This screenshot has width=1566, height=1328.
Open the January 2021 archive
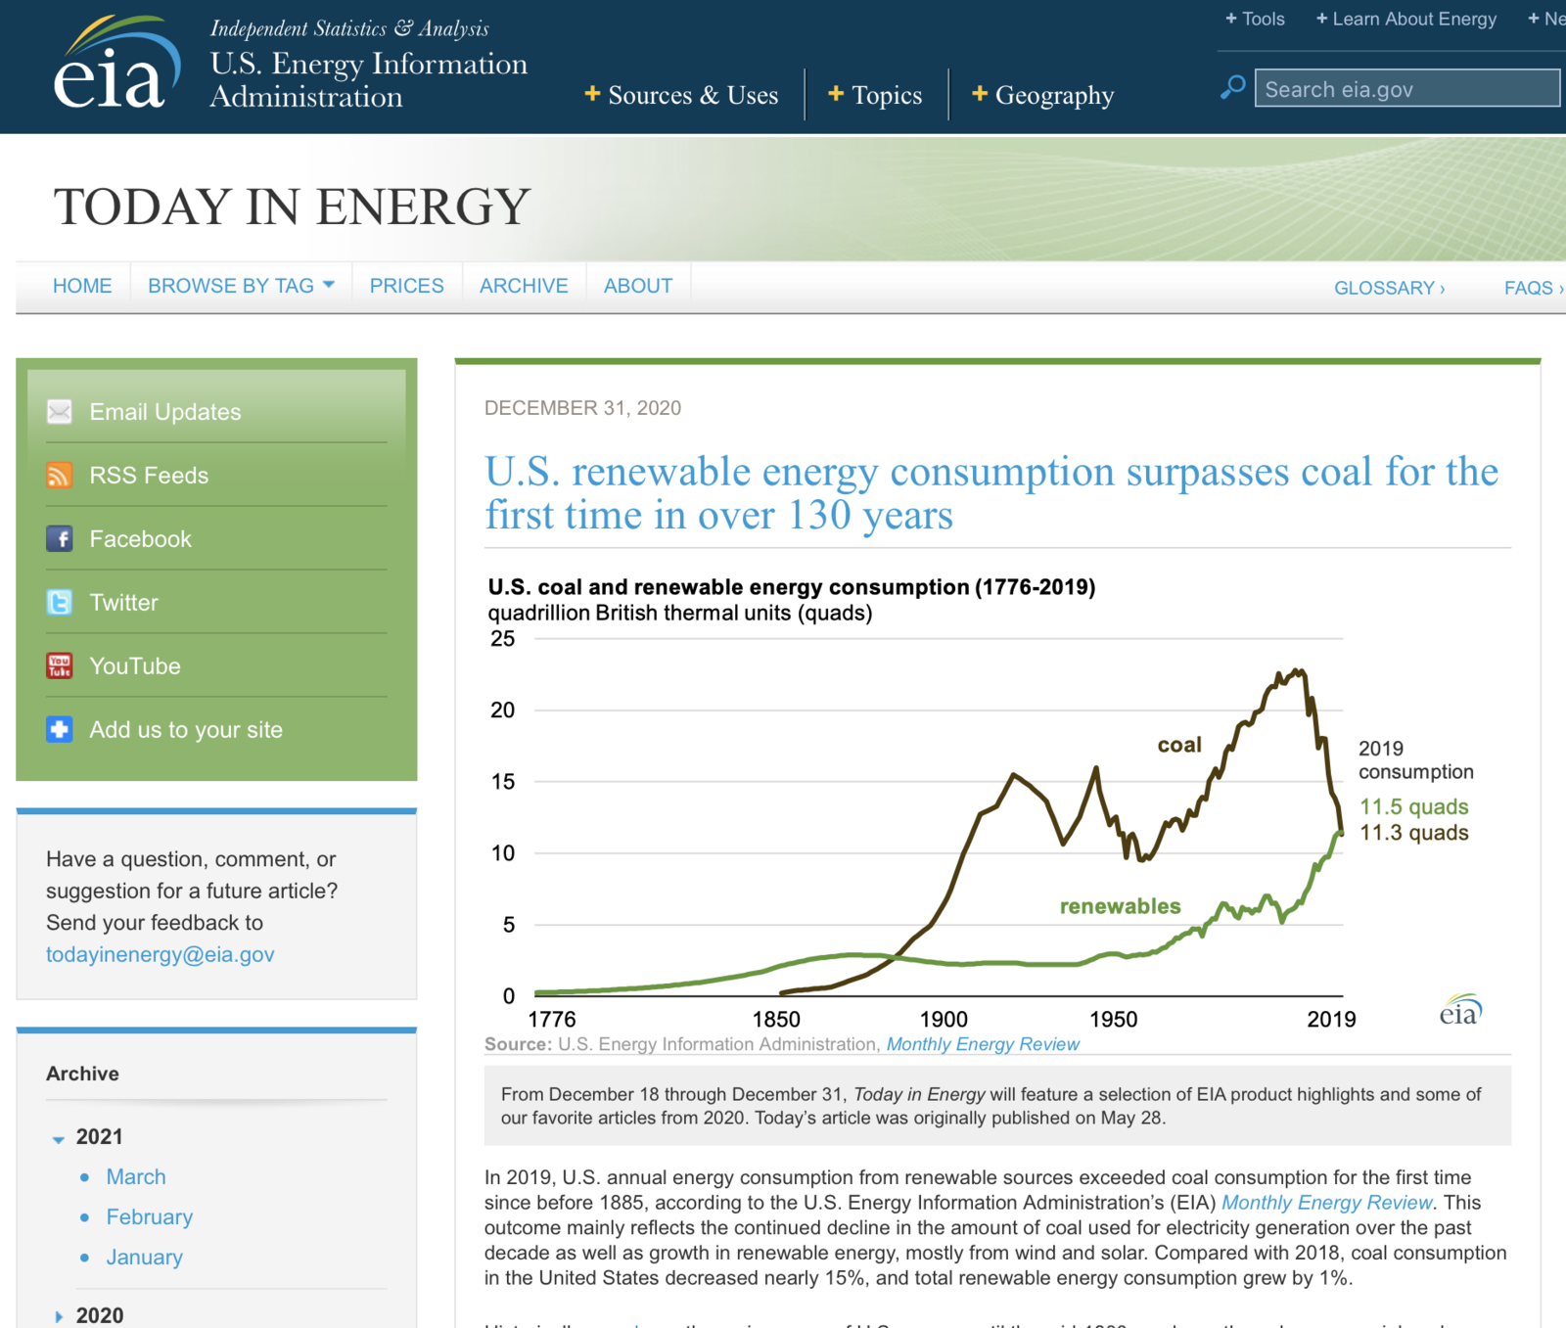pos(144,1257)
